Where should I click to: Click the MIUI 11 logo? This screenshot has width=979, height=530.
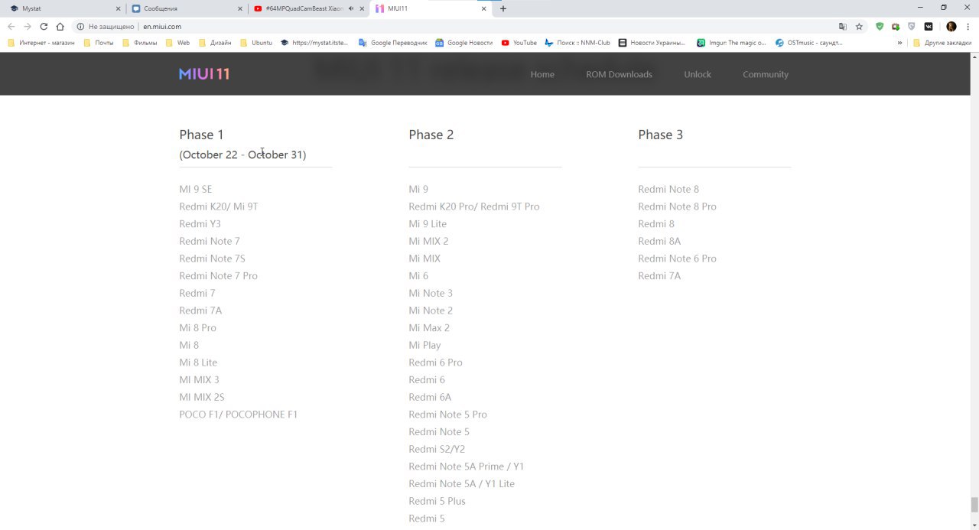tap(204, 74)
